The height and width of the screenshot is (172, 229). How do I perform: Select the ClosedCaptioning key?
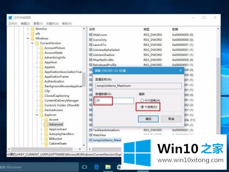tap(57, 96)
